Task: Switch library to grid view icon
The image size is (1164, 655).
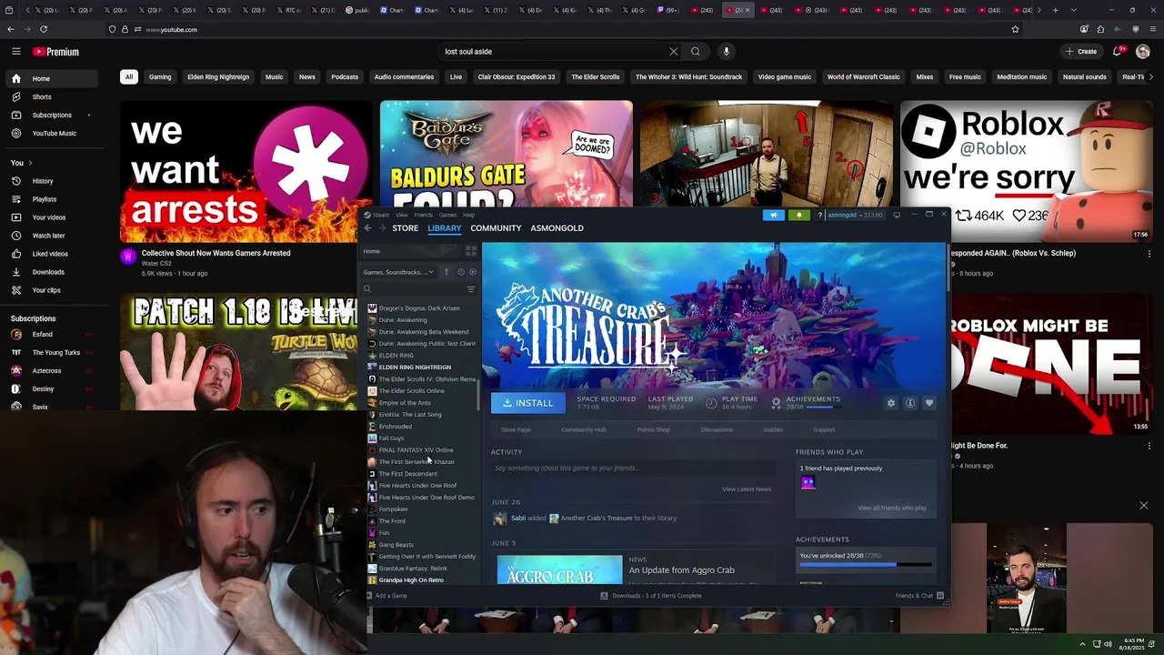Action: click(471, 251)
